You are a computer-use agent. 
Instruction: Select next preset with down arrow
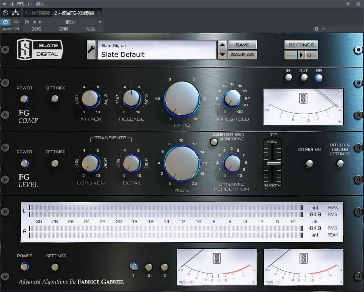tap(222, 55)
